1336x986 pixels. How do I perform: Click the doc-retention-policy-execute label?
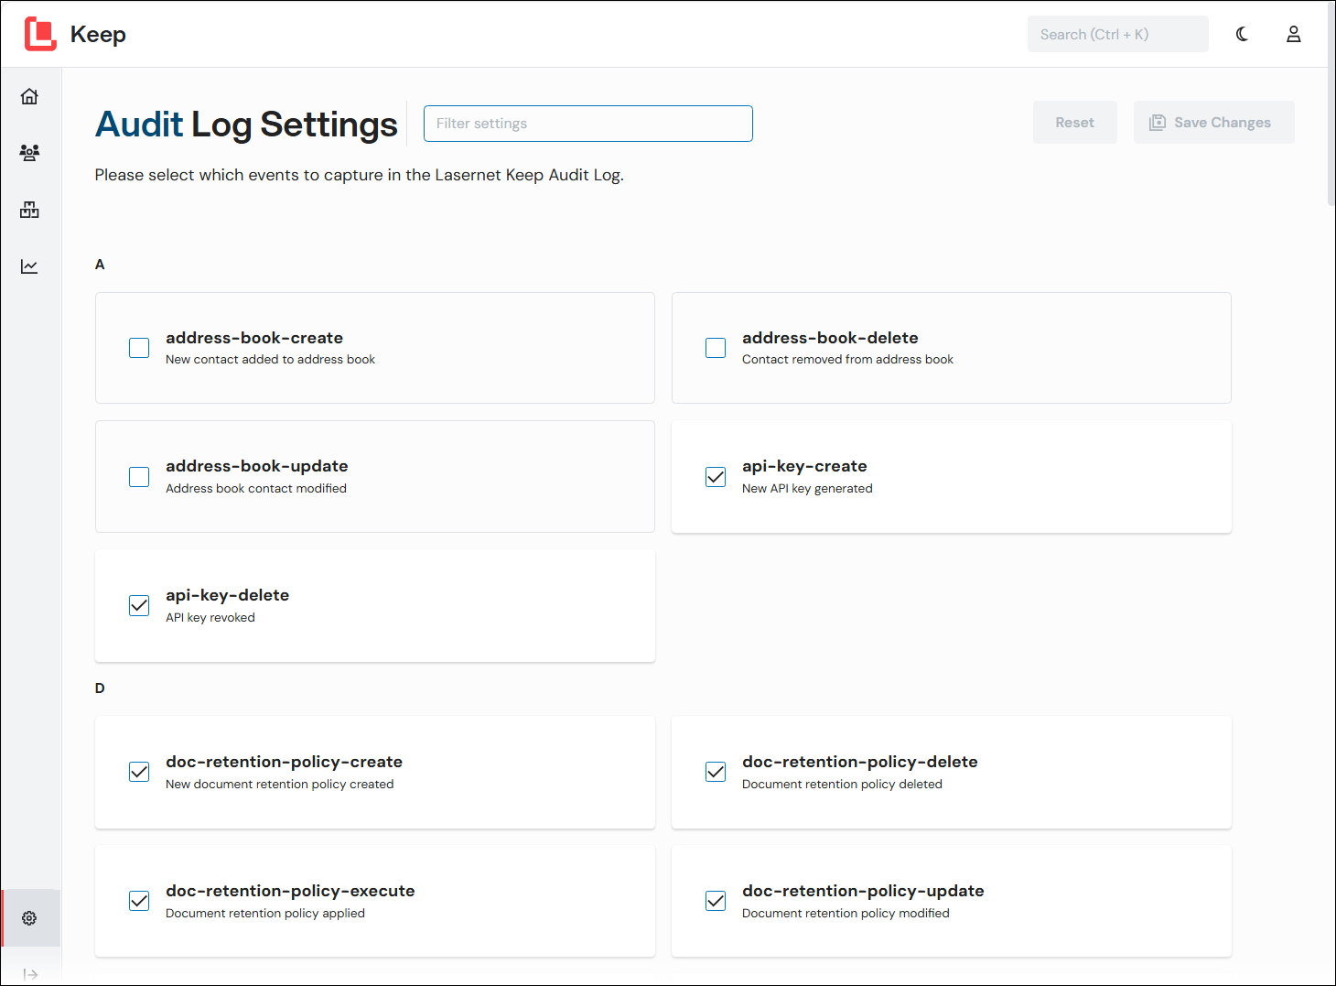pyautogui.click(x=290, y=891)
